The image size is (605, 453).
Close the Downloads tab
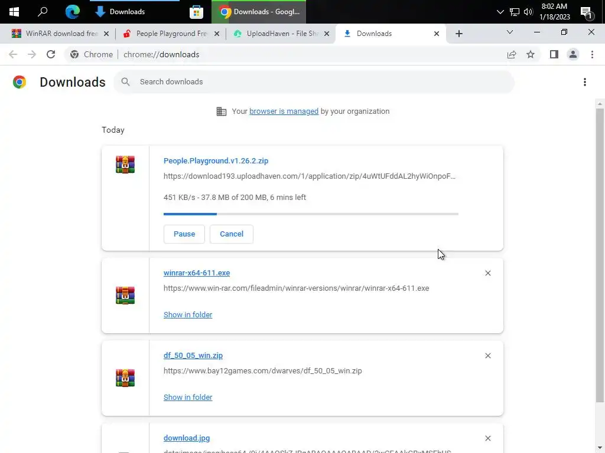(x=437, y=34)
